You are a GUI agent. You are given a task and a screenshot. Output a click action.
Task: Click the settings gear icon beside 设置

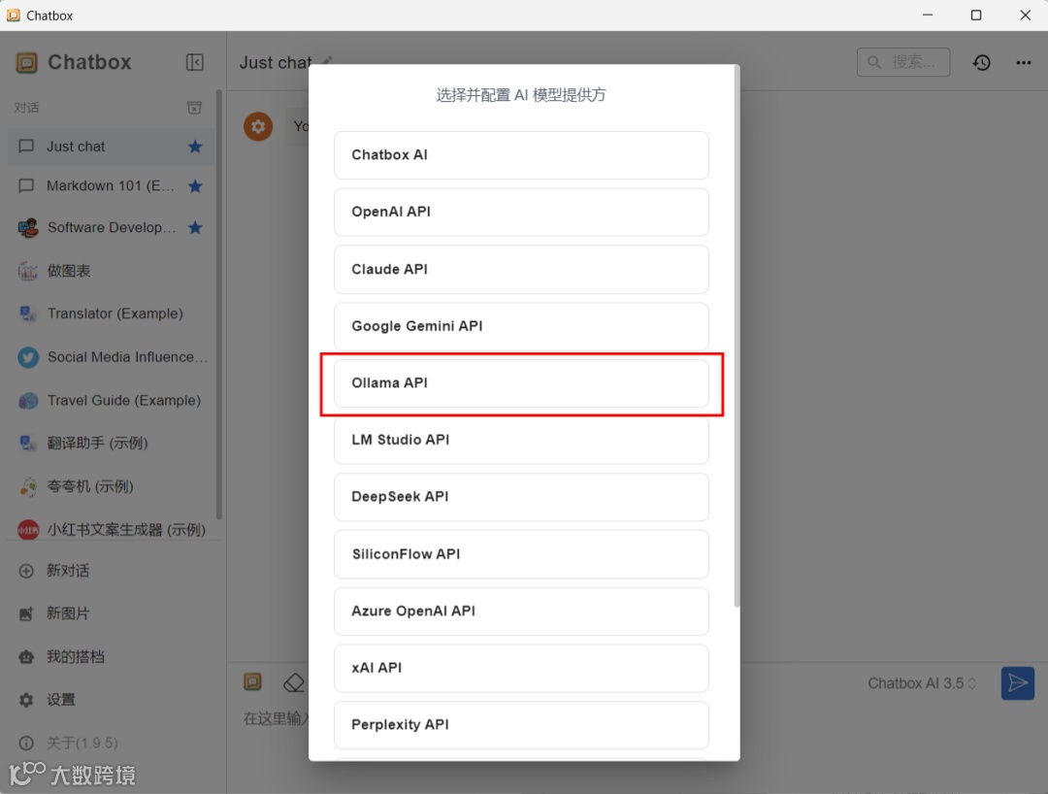26,700
